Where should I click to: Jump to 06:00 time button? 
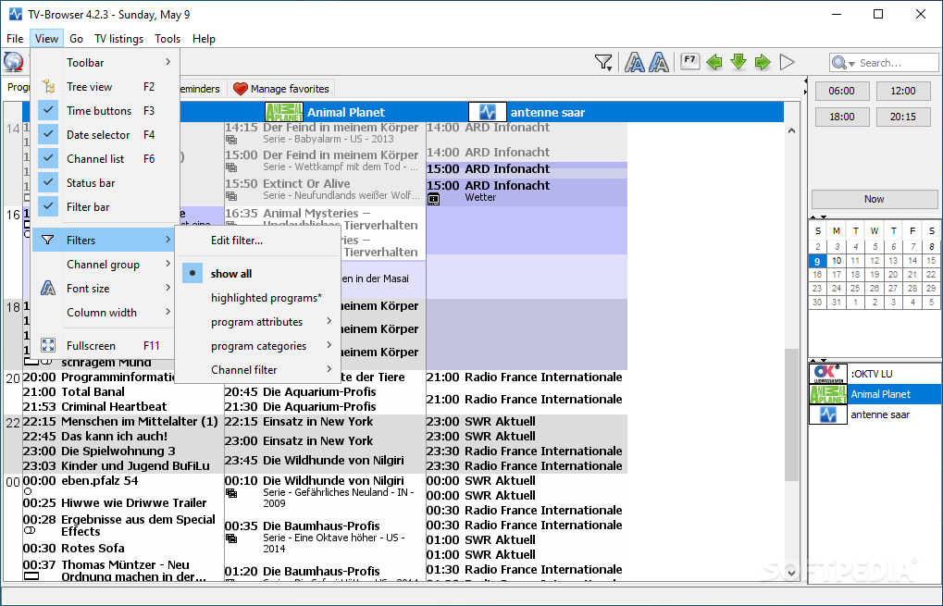pyautogui.click(x=842, y=91)
